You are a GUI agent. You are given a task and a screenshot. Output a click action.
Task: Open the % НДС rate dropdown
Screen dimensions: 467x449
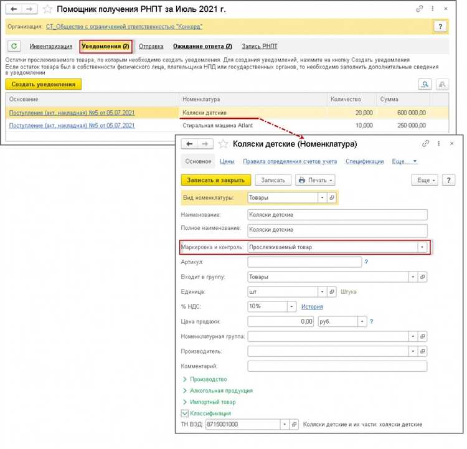pyautogui.click(x=291, y=306)
